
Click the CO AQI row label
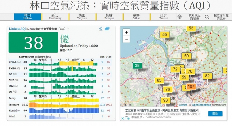click(x=13, y=92)
